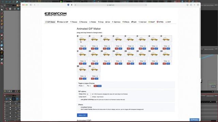This screenshot has width=218, height=122.
Task: Click the blue enable button for frame range
Action: (99, 86)
